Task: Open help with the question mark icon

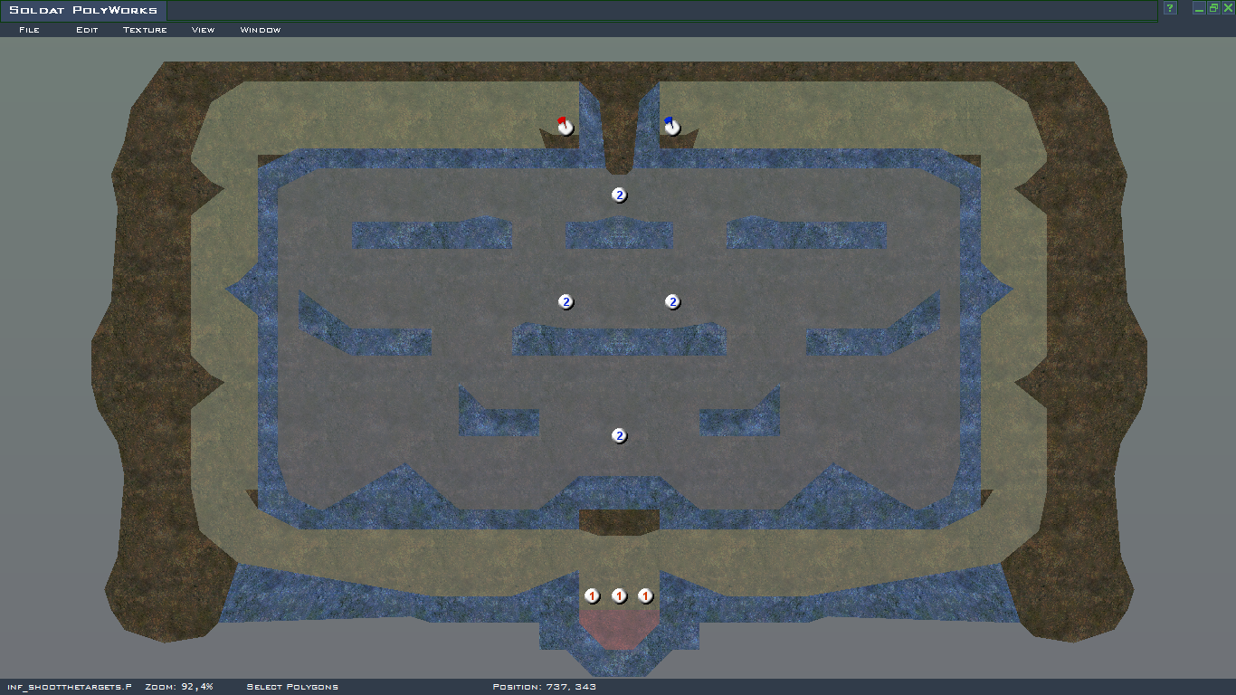Action: [x=1170, y=8]
